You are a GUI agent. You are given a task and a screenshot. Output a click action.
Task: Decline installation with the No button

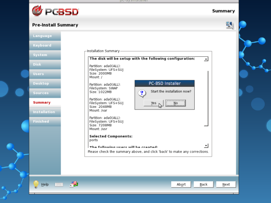click(x=175, y=103)
